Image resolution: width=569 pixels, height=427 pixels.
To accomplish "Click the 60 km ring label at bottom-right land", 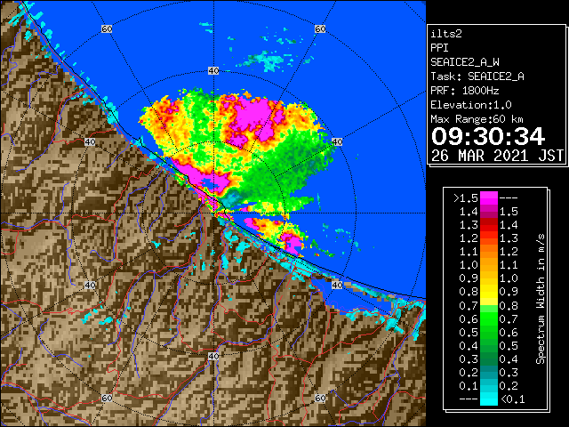I will click(320, 398).
